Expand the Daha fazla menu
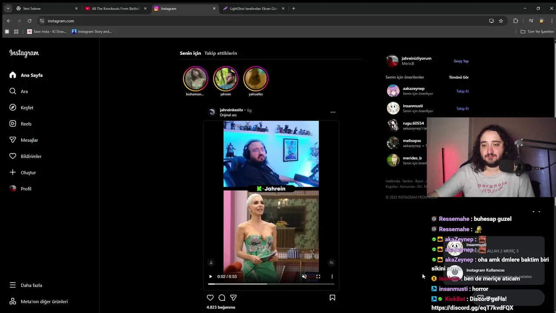Viewport: 556px width, 313px height. click(x=26, y=285)
